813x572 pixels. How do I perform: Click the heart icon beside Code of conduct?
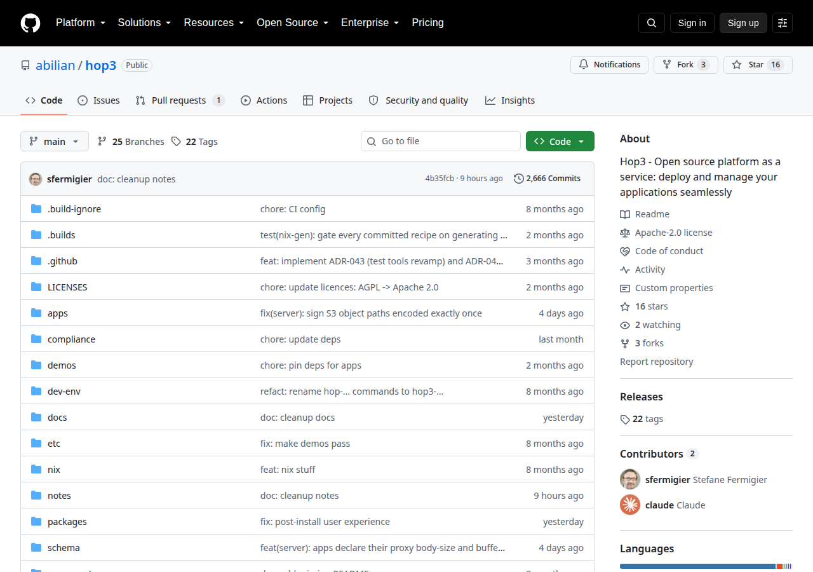tap(625, 251)
